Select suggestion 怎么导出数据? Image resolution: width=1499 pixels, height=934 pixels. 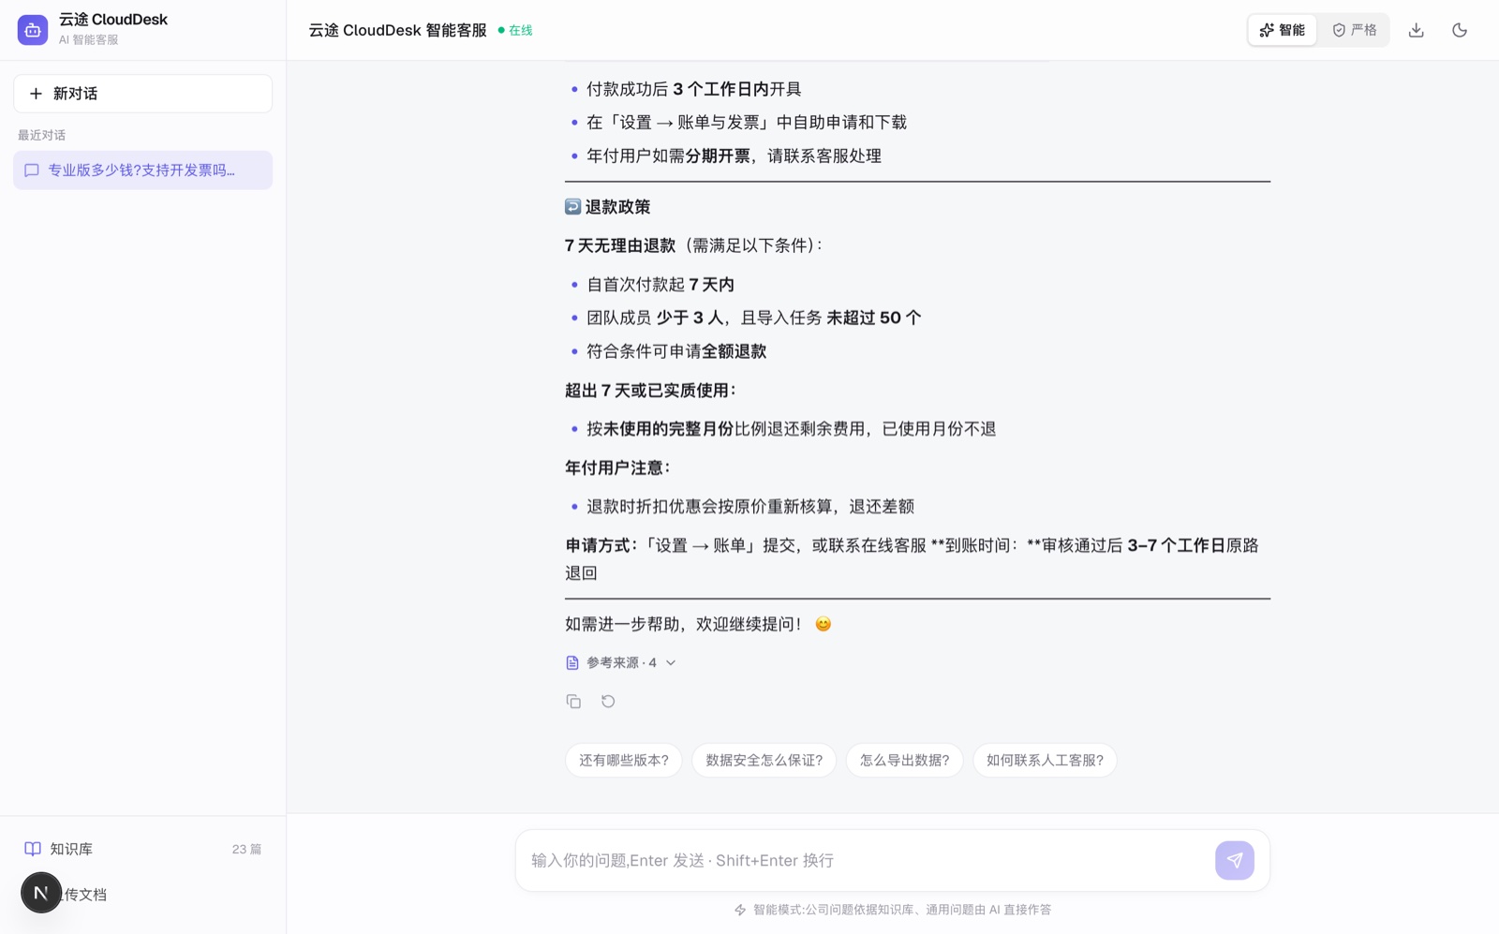pyautogui.click(x=905, y=760)
